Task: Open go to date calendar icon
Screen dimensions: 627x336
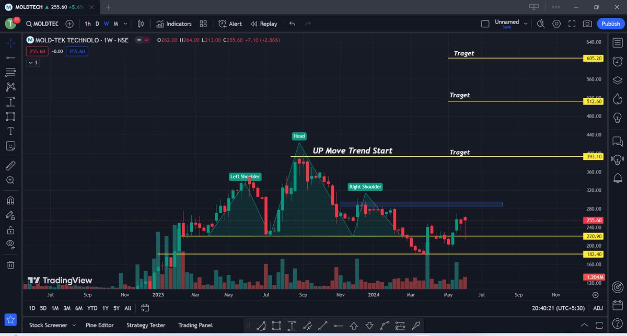Action: point(145,308)
